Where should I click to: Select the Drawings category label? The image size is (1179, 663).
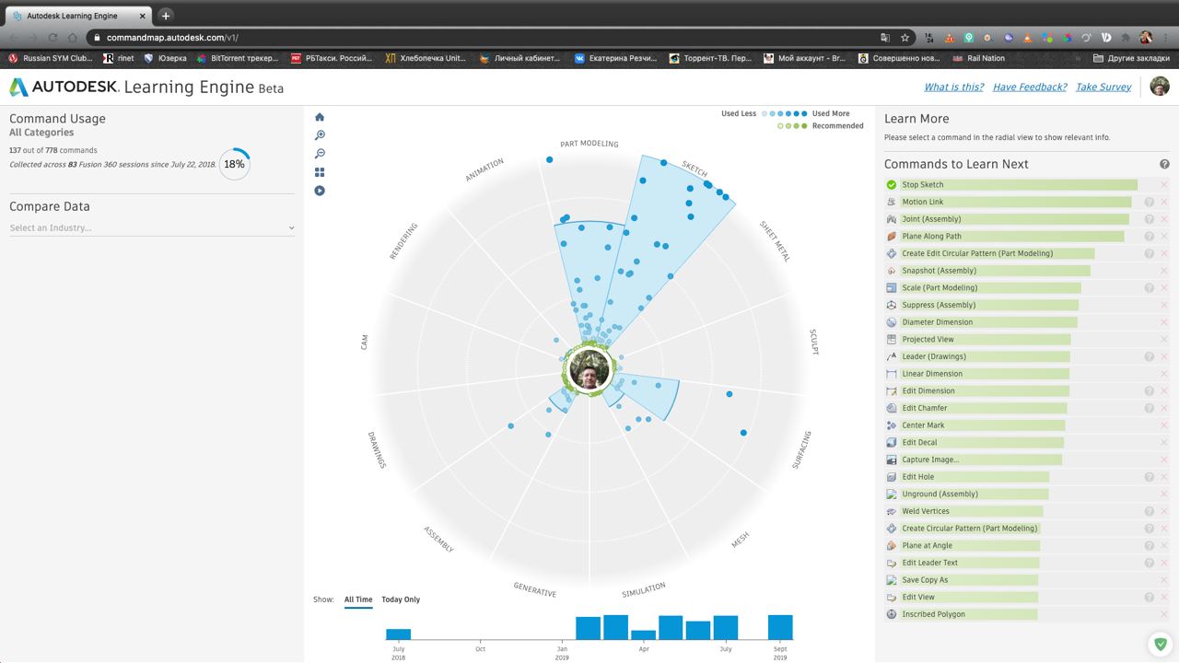click(377, 450)
